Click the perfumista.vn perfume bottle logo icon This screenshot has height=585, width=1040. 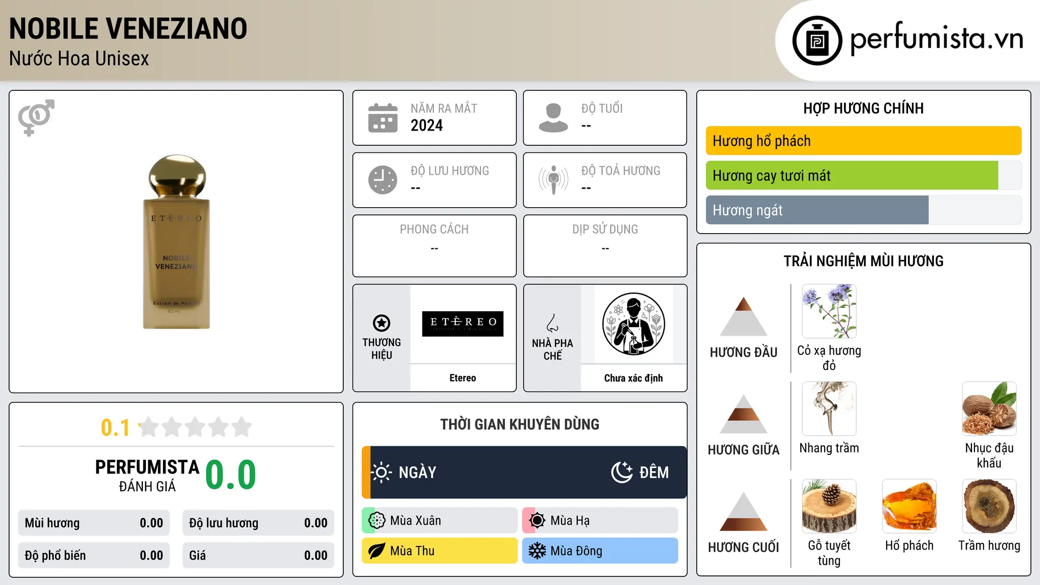coord(817,41)
